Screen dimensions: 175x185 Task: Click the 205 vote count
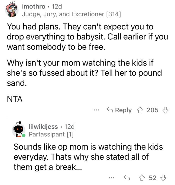[x=152, y=110]
